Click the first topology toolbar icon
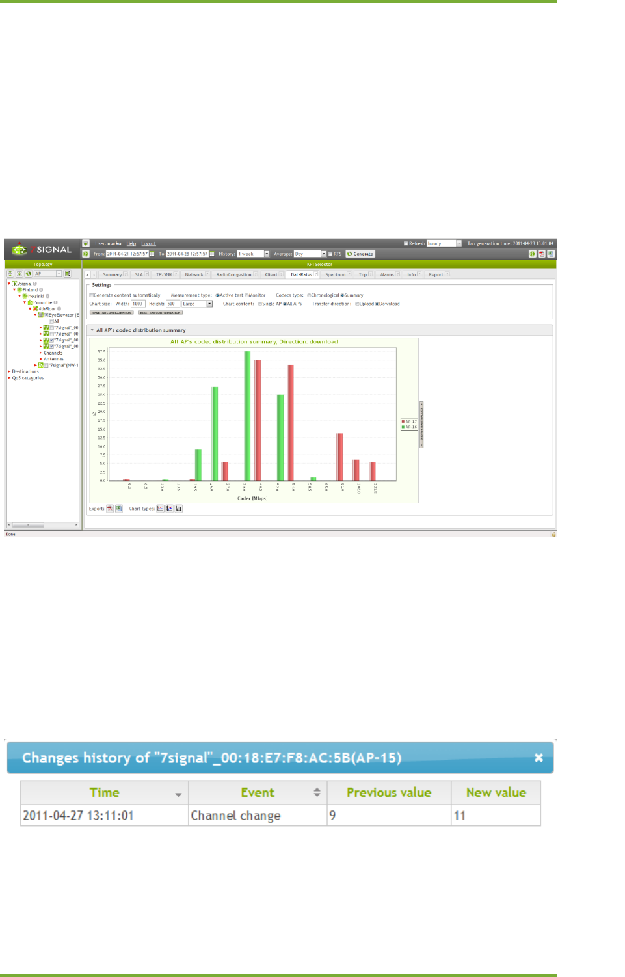625x977 pixels. click(x=10, y=274)
